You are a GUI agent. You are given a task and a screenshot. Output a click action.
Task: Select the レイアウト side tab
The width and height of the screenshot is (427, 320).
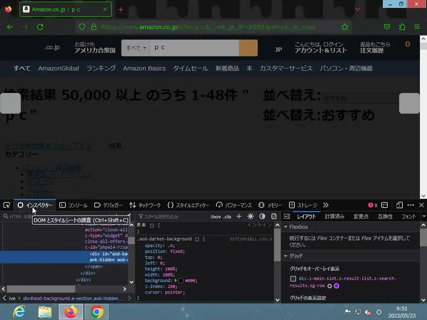click(306, 217)
